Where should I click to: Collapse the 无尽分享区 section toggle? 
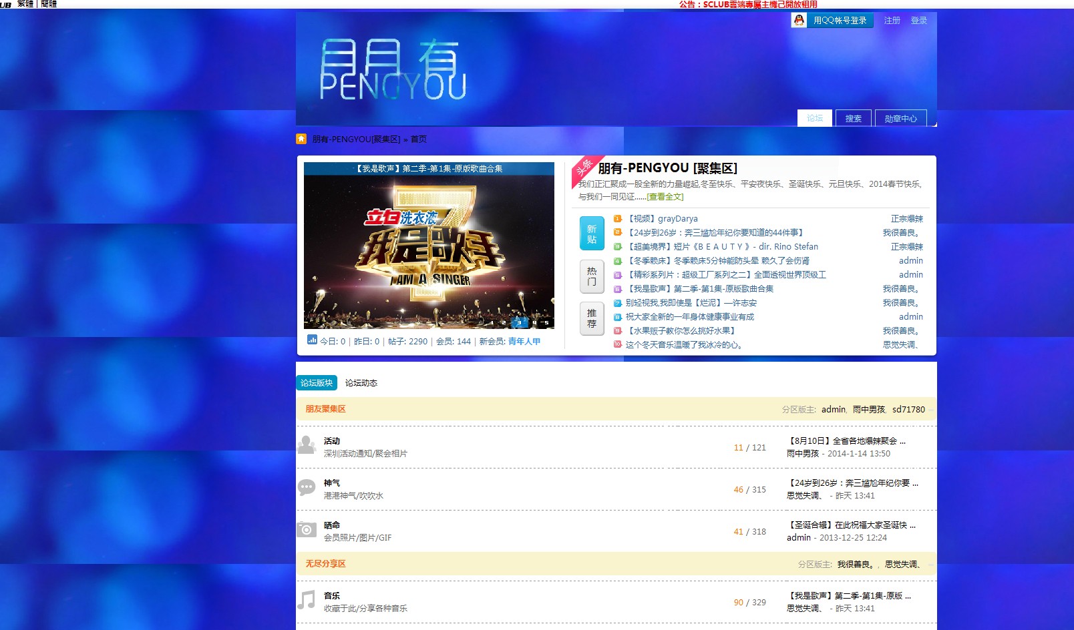point(931,564)
